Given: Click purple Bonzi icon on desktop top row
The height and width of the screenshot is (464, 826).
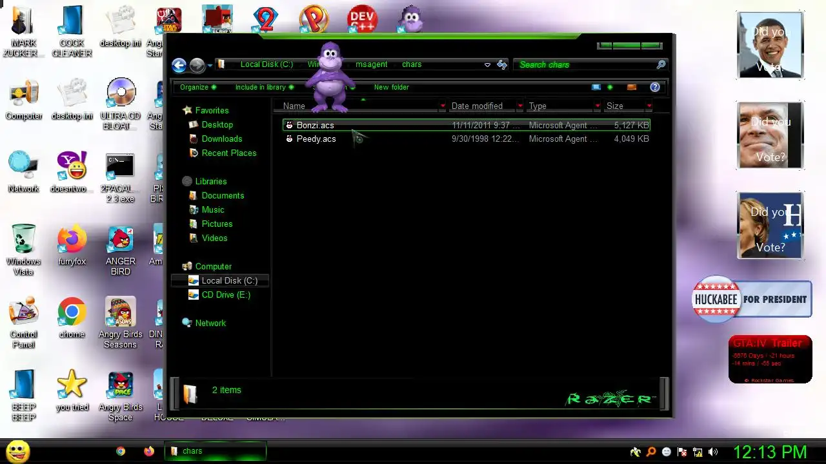Looking at the screenshot, I should [x=412, y=19].
